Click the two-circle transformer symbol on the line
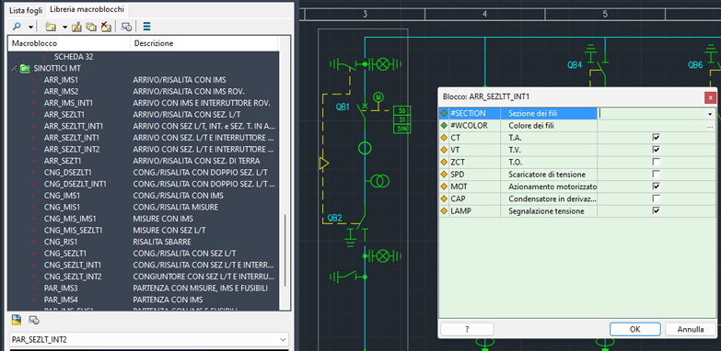This screenshot has width=721, height=351. pos(379,181)
